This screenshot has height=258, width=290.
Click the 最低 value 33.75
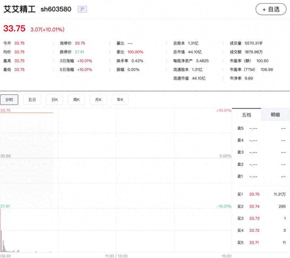[20, 70]
